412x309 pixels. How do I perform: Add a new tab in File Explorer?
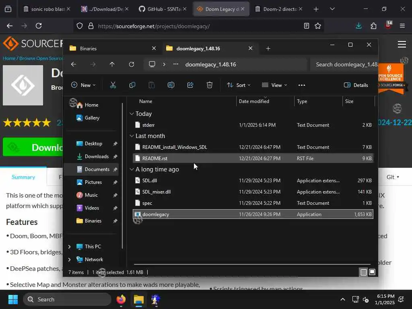268,48
